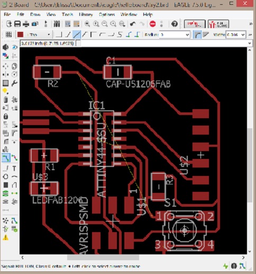The width and height of the screenshot is (256, 274).
Task: Select the Ripup tool
Action: [14, 158]
